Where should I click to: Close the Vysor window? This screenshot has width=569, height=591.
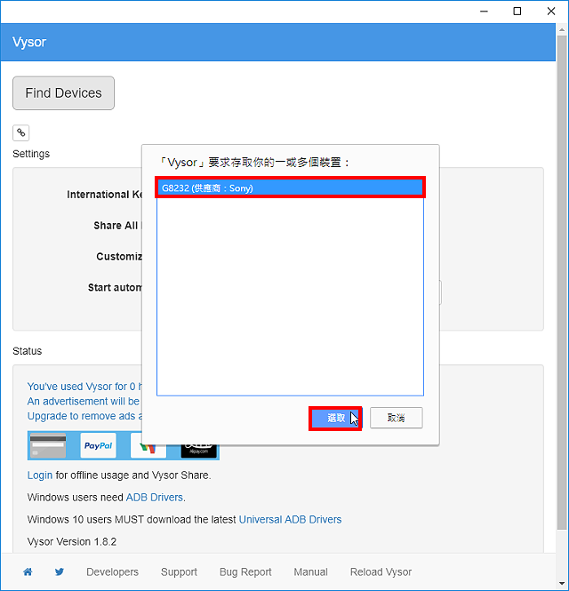551,12
